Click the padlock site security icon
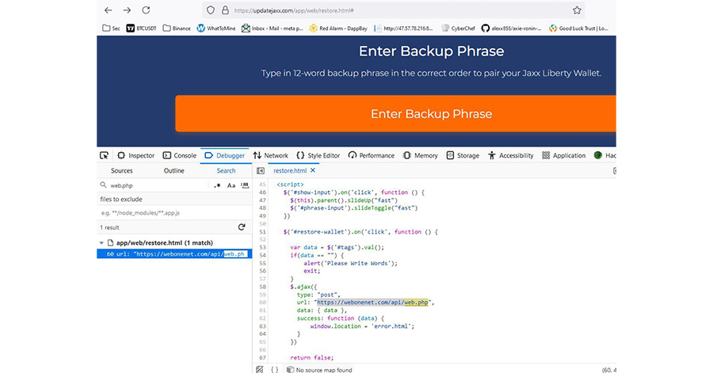 point(225,10)
